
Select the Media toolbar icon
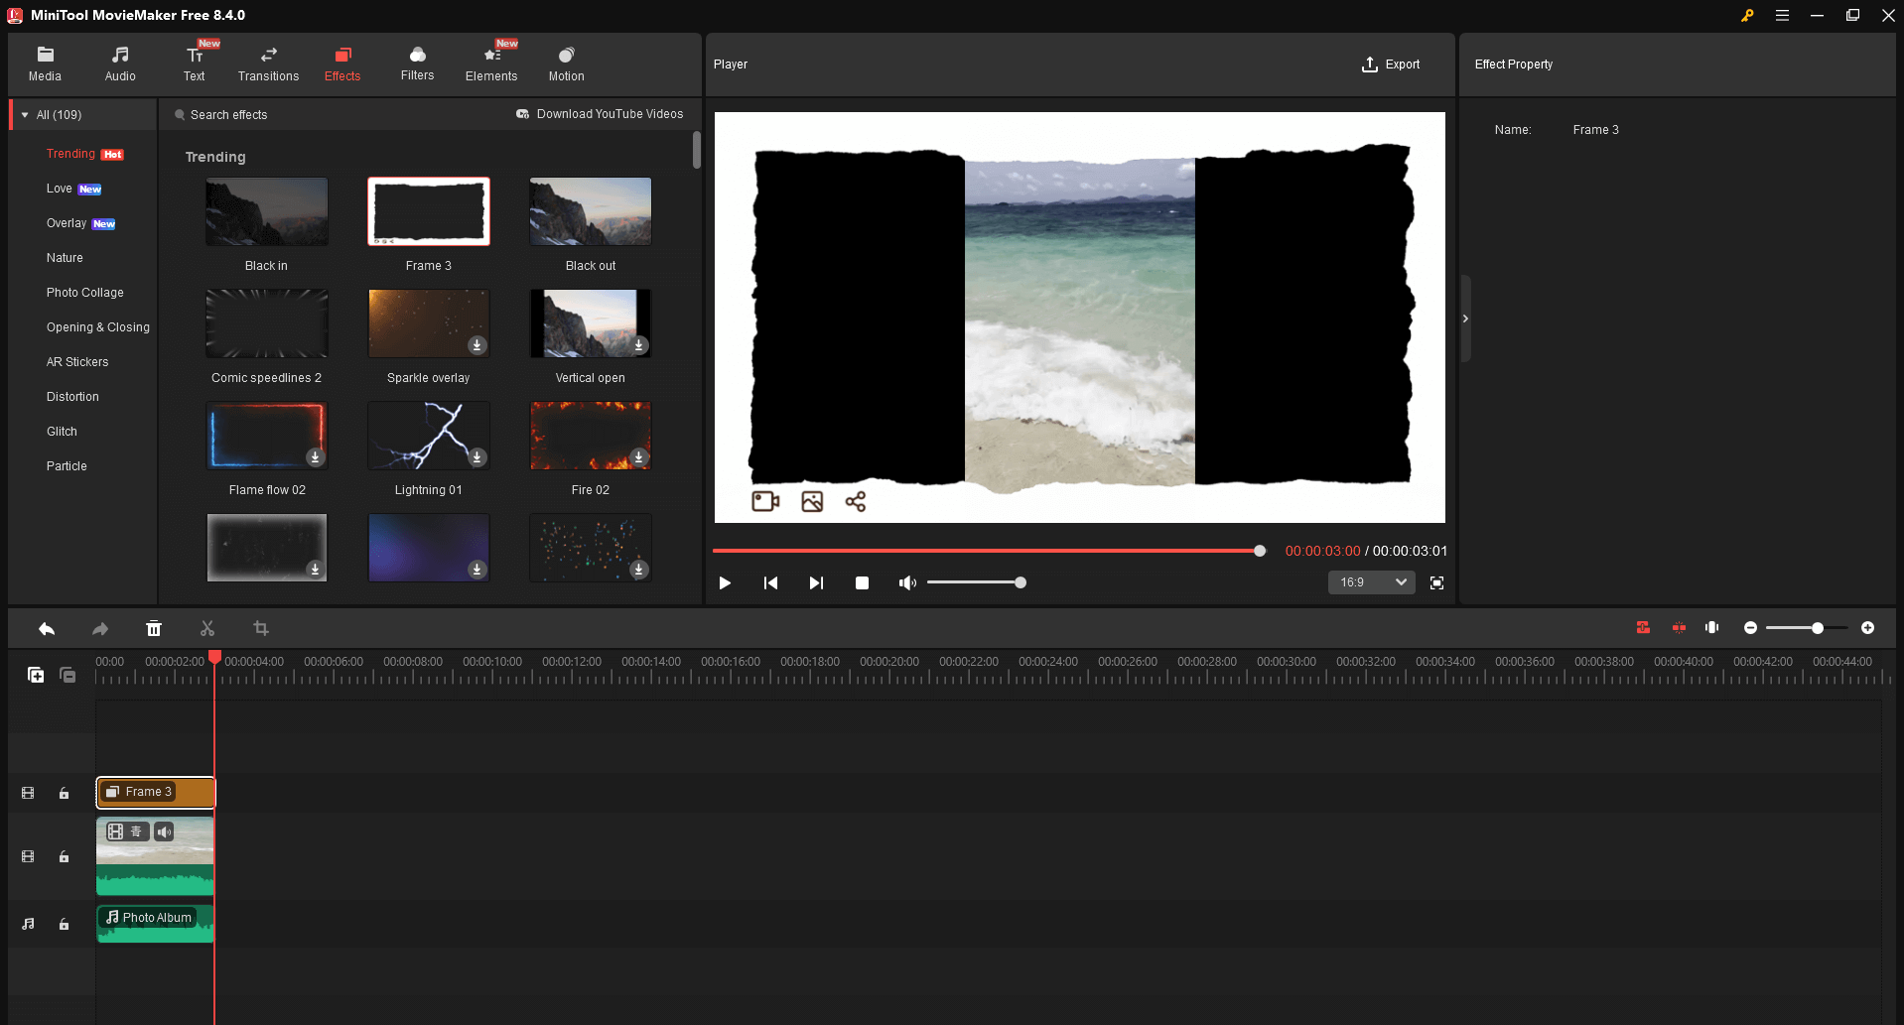point(45,63)
